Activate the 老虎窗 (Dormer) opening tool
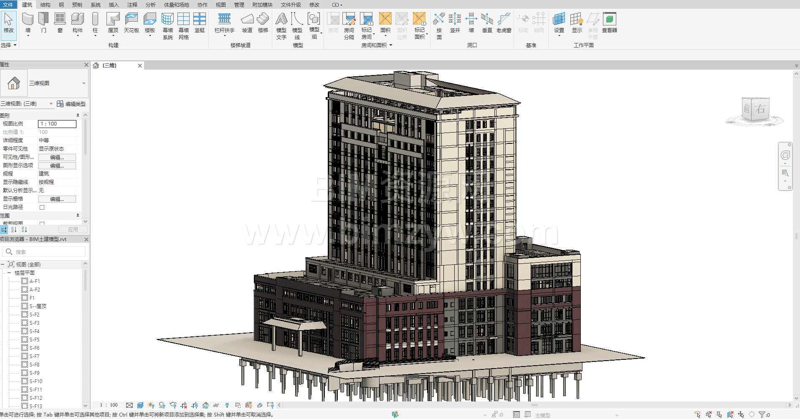 pos(504,22)
